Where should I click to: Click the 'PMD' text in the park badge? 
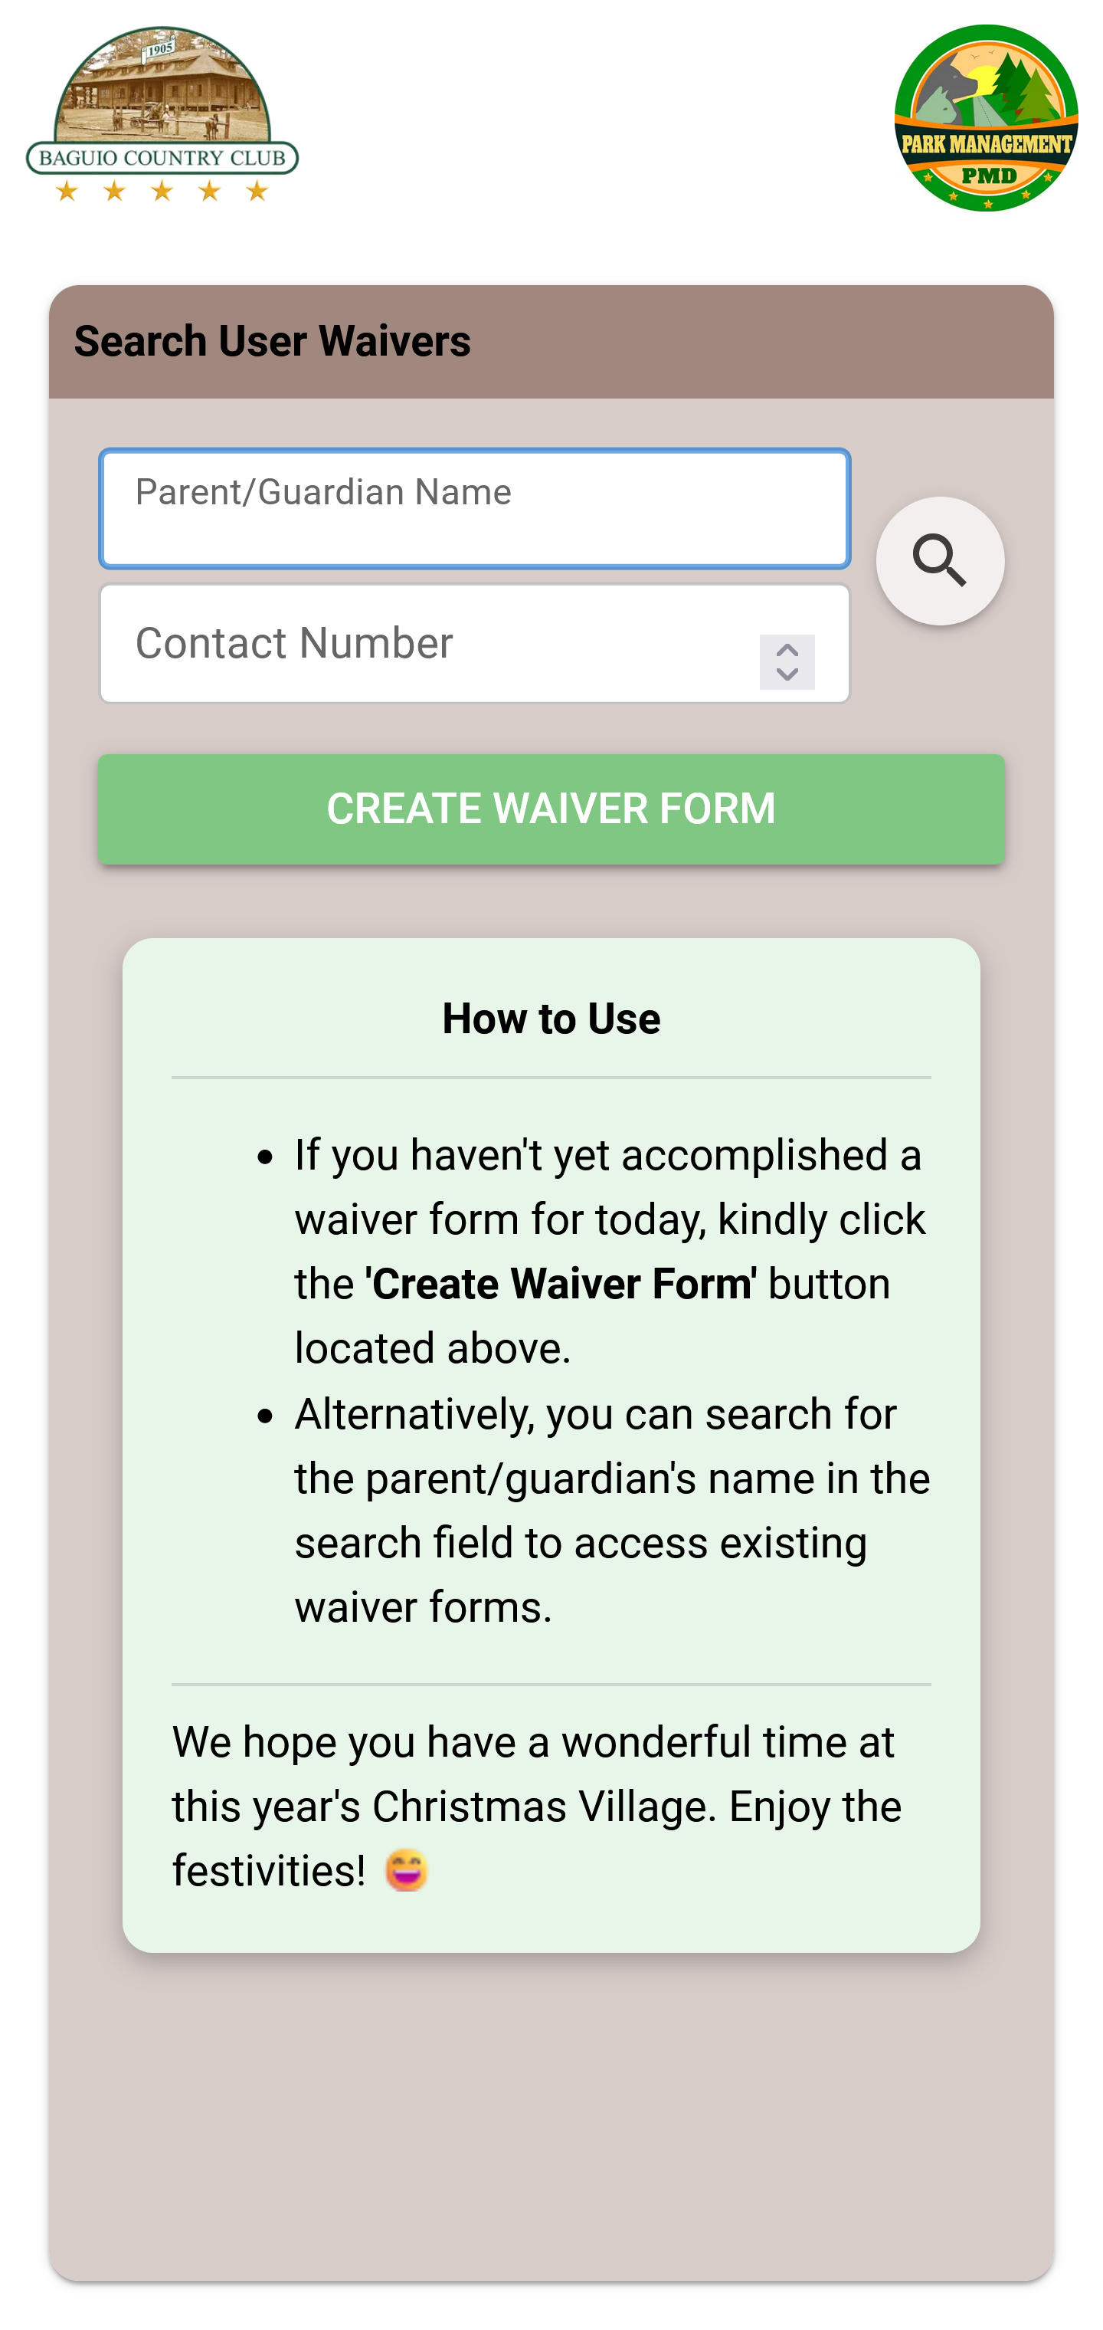[987, 176]
